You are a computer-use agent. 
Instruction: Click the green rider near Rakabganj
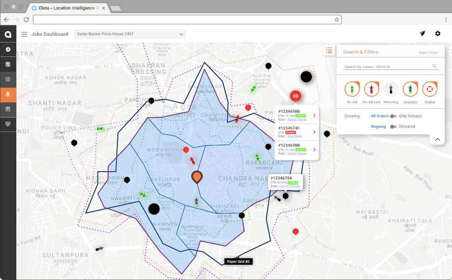pyautogui.click(x=257, y=157)
